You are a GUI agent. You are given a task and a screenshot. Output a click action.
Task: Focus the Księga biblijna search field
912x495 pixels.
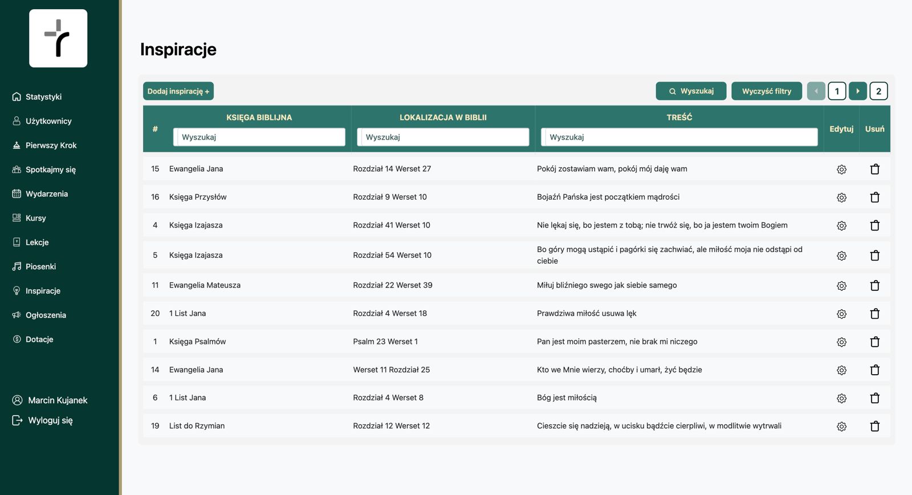pos(259,137)
